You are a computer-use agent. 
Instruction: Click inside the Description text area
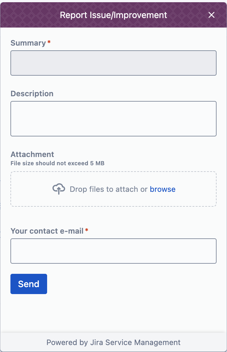click(x=113, y=118)
